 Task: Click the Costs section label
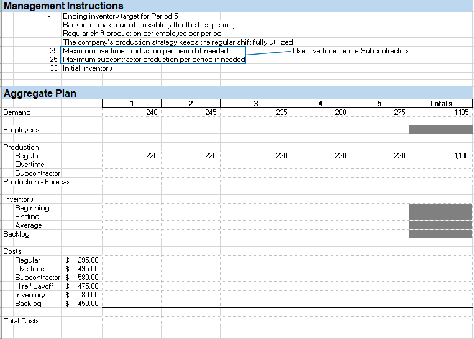click(x=12, y=251)
